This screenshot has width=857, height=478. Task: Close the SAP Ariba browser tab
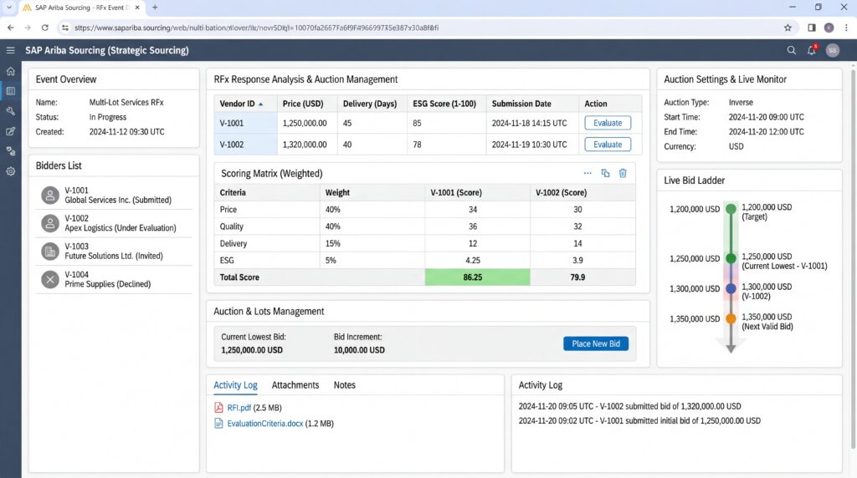tap(137, 8)
